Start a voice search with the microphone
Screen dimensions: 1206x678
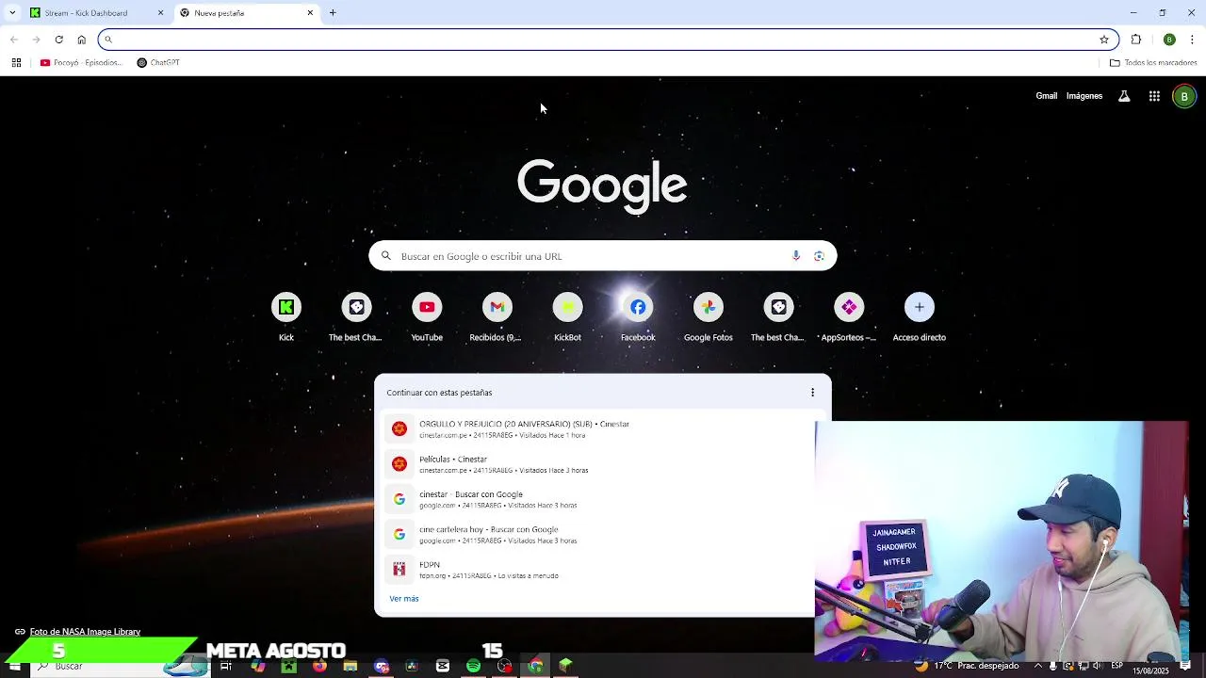click(796, 256)
